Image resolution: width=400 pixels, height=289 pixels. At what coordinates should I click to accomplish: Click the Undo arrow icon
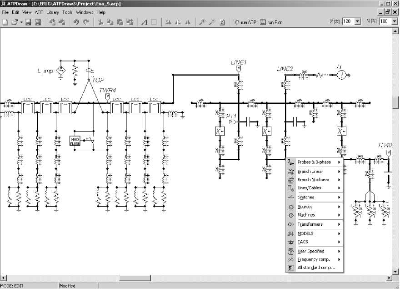(76, 22)
